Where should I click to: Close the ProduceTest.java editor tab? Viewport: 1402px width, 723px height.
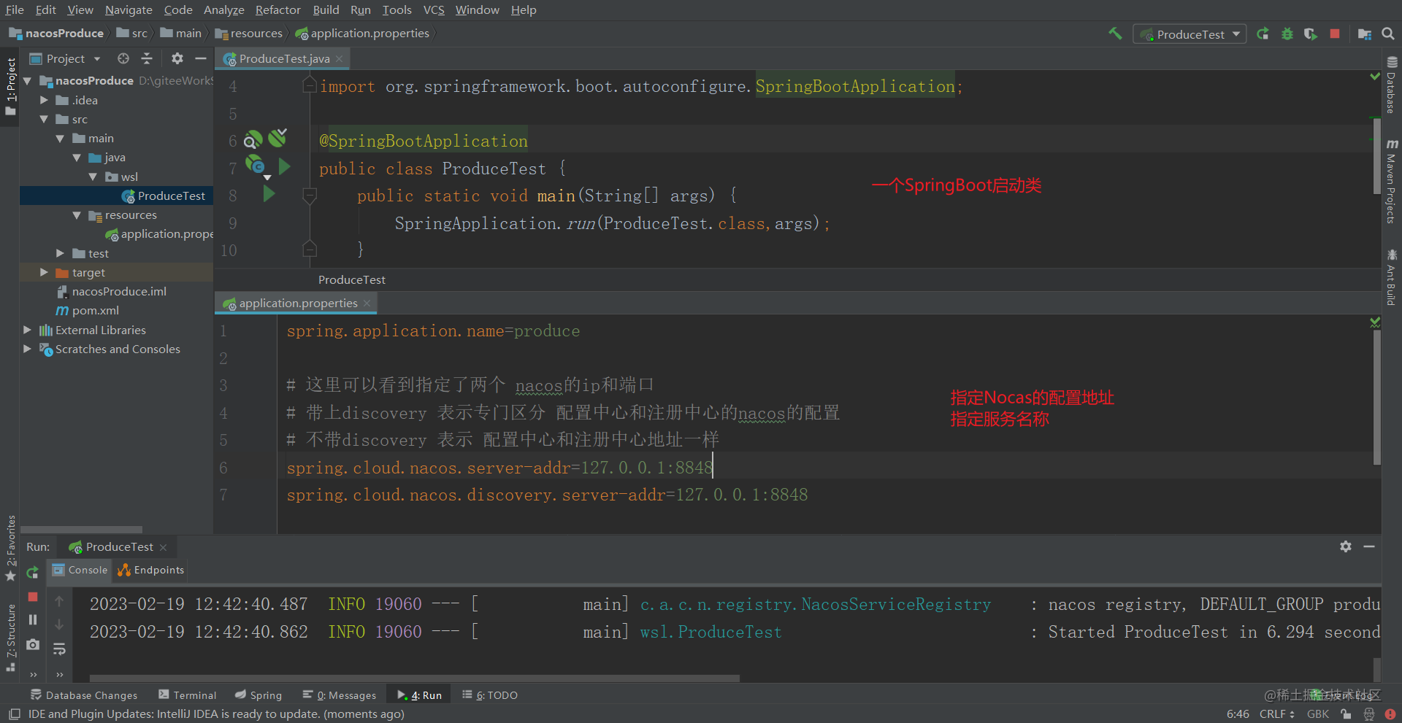[340, 59]
